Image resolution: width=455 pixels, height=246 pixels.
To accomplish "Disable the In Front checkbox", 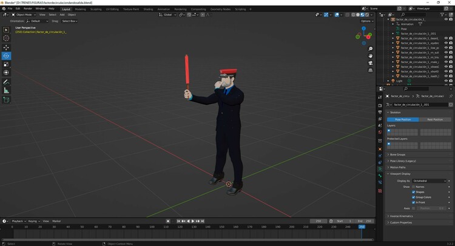I will pyautogui.click(x=414, y=202).
